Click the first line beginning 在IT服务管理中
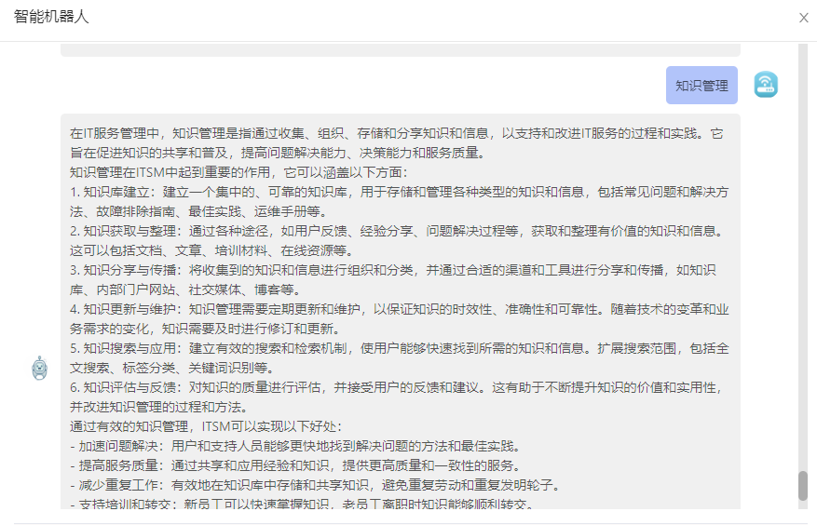Image resolution: width=817 pixels, height=525 pixels. click(396, 133)
